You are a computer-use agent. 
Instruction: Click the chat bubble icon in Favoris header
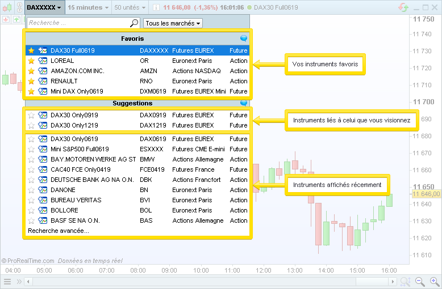244,39
